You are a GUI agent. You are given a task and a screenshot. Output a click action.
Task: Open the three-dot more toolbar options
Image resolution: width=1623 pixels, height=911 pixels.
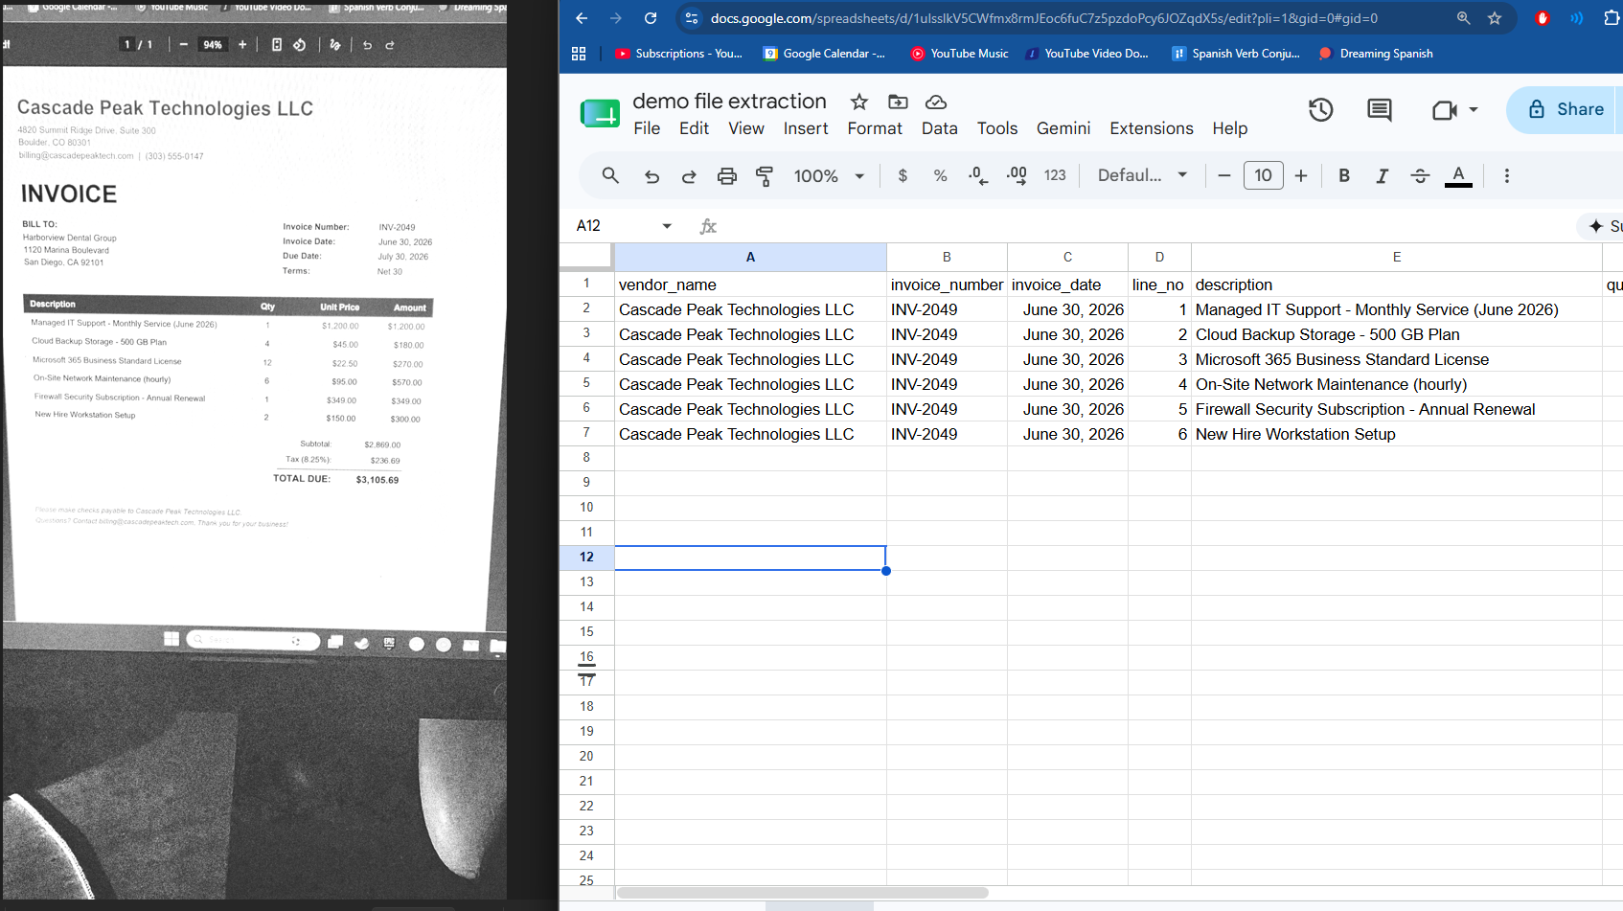pos(1507,175)
